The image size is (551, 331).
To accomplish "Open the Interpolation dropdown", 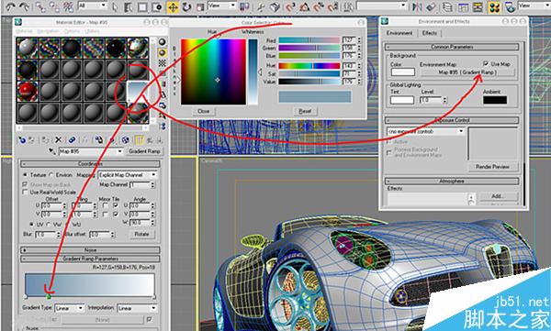I will (x=137, y=308).
